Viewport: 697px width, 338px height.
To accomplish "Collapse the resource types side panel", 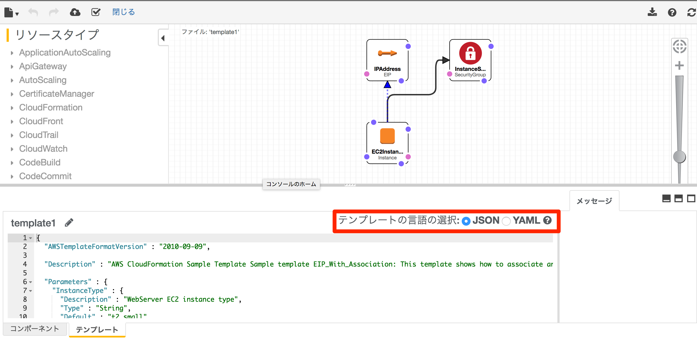I will (163, 38).
